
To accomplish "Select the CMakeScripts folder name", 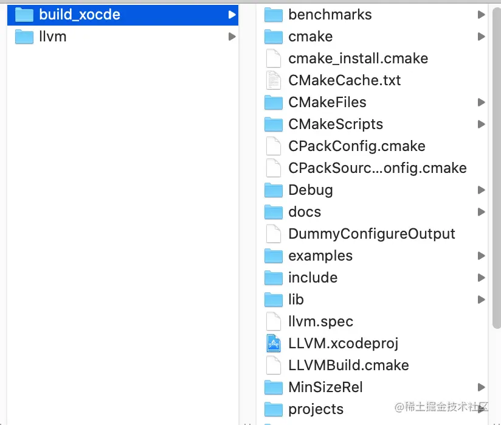I will (336, 124).
